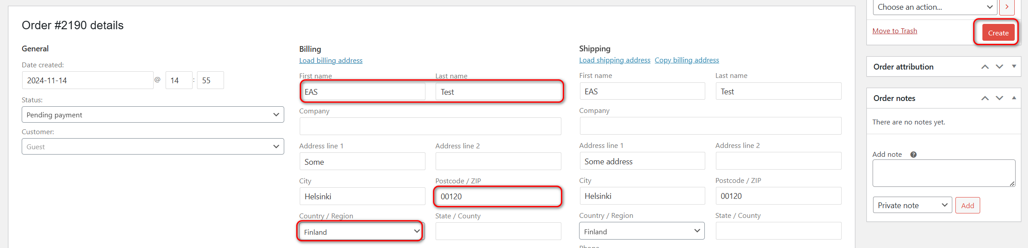
Task: Click the Copy billing address link
Action: tap(687, 60)
